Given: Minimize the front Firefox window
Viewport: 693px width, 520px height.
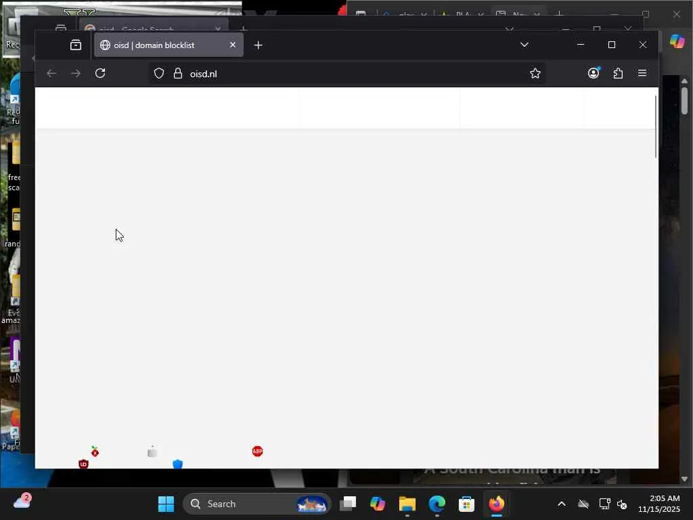Looking at the screenshot, I should point(581,45).
